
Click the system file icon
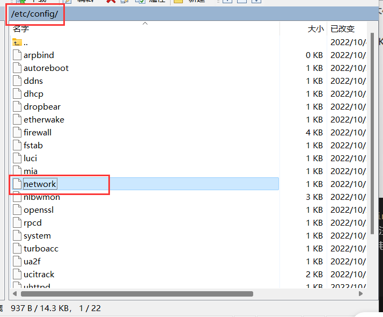(17, 235)
